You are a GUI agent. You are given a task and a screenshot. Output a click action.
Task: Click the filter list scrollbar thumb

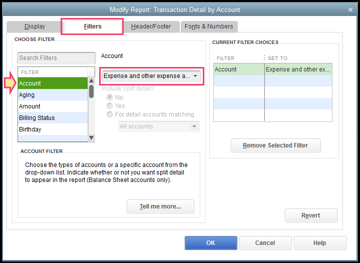click(92, 91)
